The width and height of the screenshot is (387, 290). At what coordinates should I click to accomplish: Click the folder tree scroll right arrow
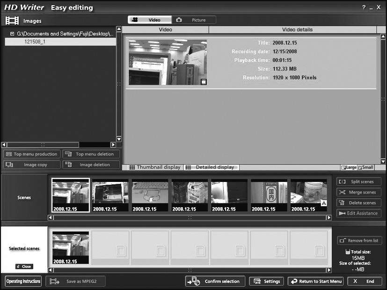(x=113, y=145)
